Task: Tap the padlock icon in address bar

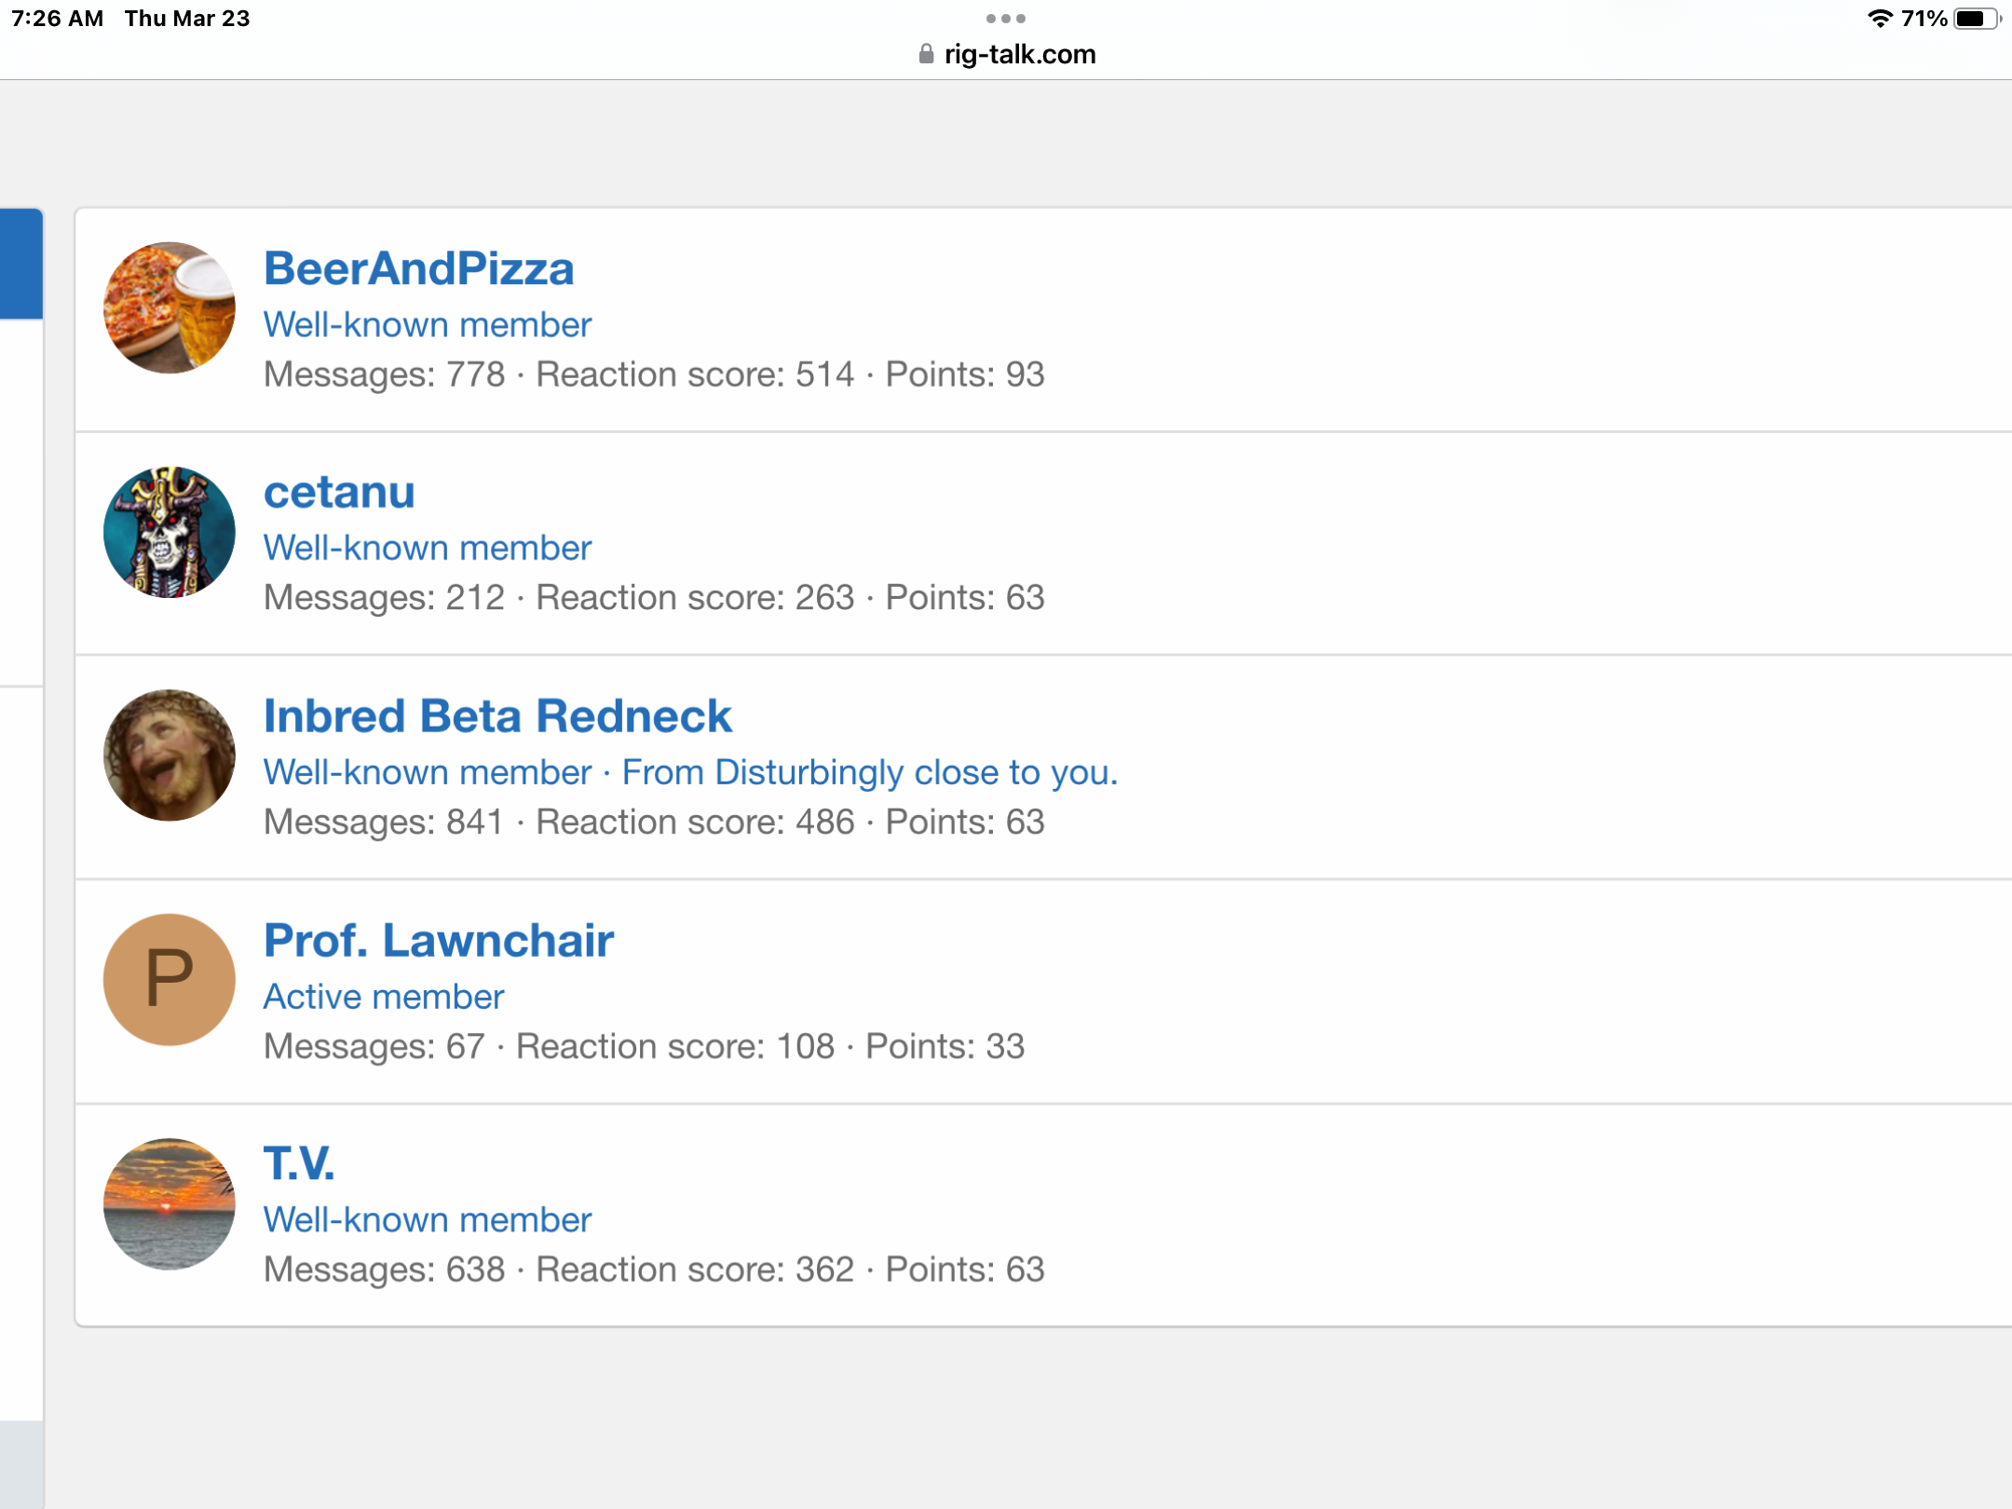Action: pos(926,54)
